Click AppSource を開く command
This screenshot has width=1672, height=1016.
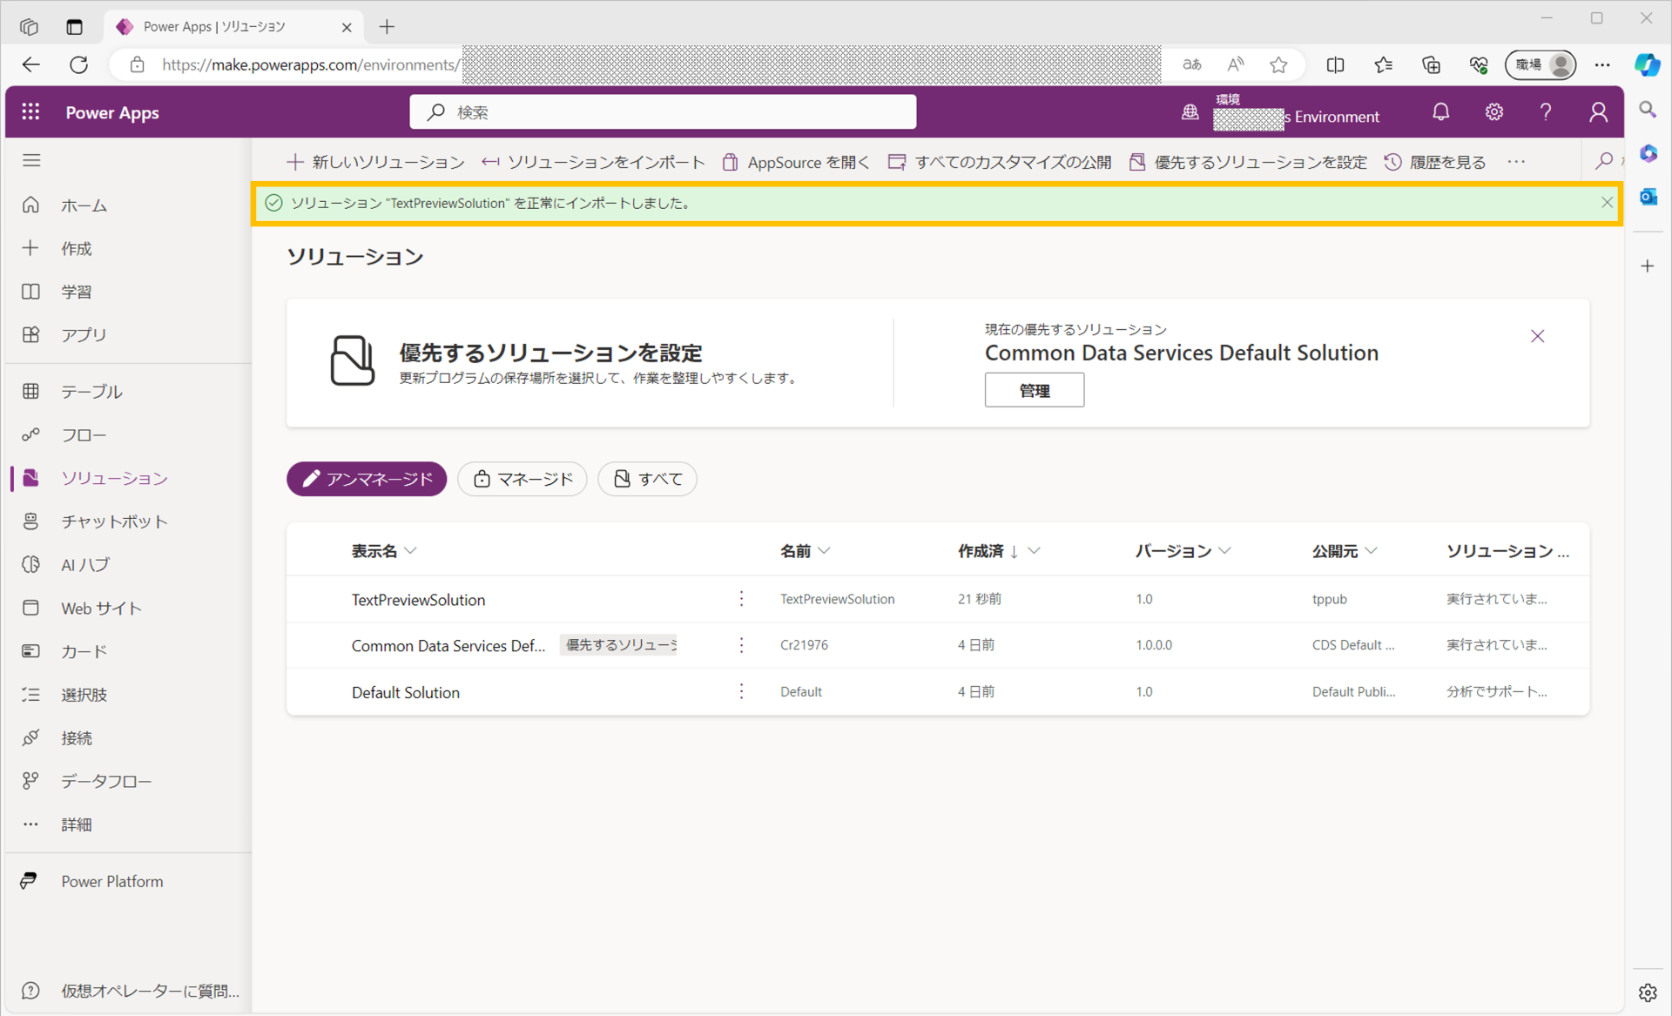[x=796, y=162]
